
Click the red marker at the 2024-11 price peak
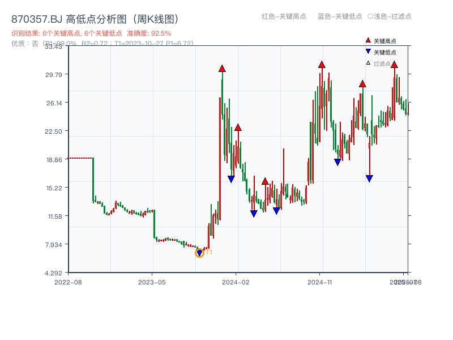point(322,65)
